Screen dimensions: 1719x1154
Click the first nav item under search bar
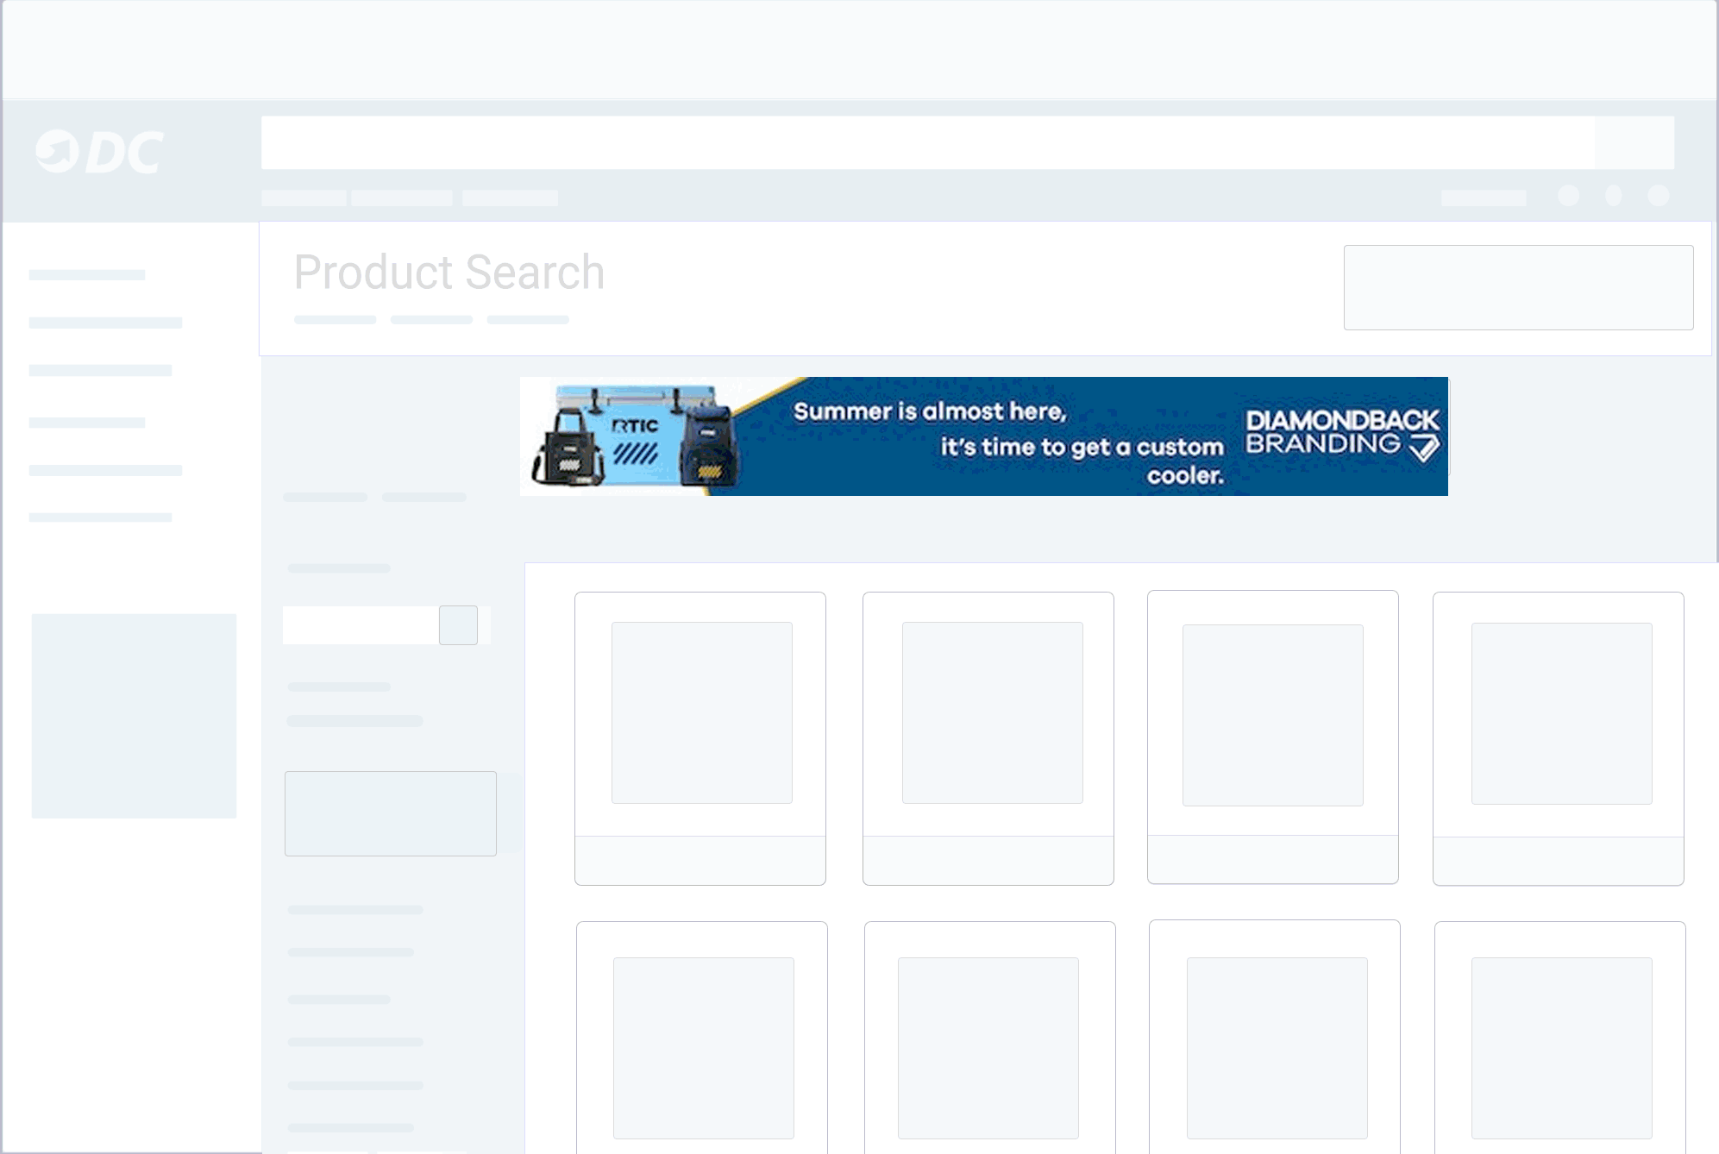(304, 198)
